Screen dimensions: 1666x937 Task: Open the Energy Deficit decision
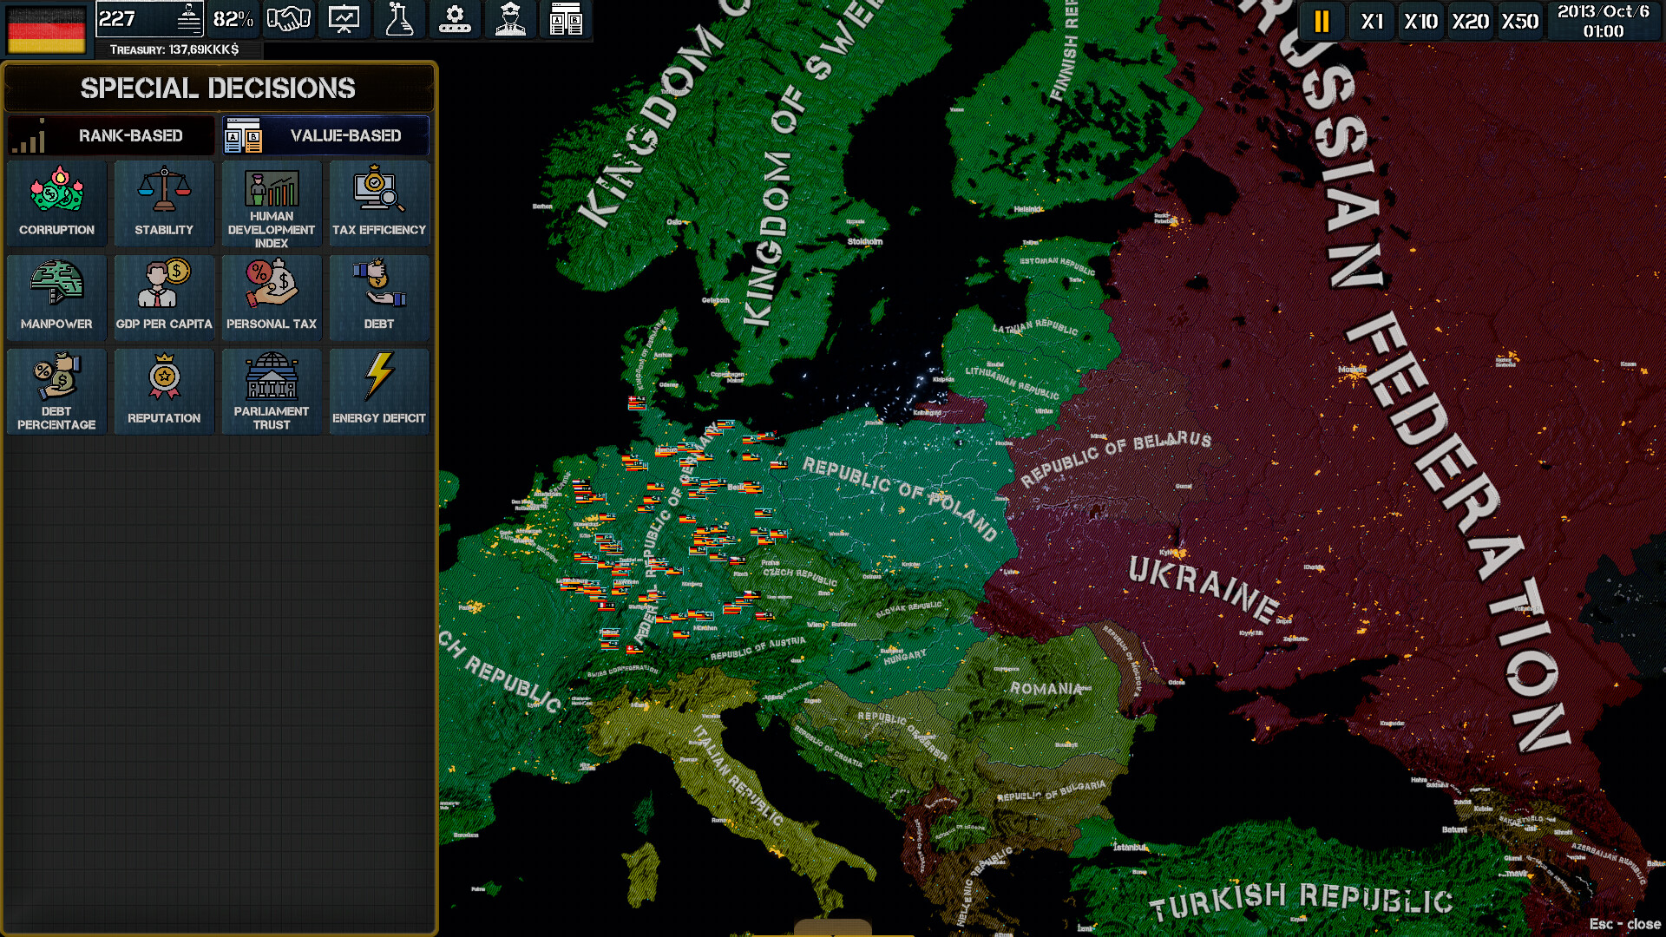click(379, 391)
